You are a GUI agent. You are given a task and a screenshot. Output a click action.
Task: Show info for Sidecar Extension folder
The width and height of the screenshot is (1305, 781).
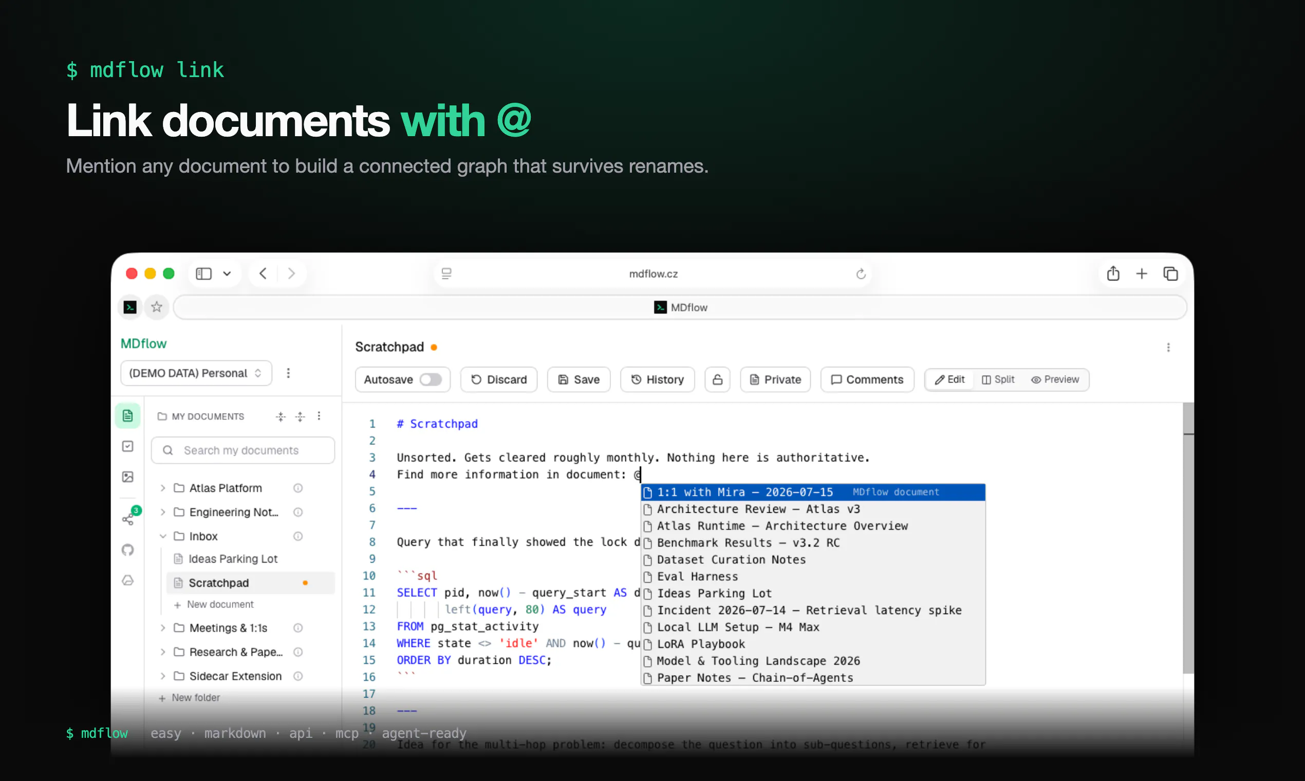(298, 676)
